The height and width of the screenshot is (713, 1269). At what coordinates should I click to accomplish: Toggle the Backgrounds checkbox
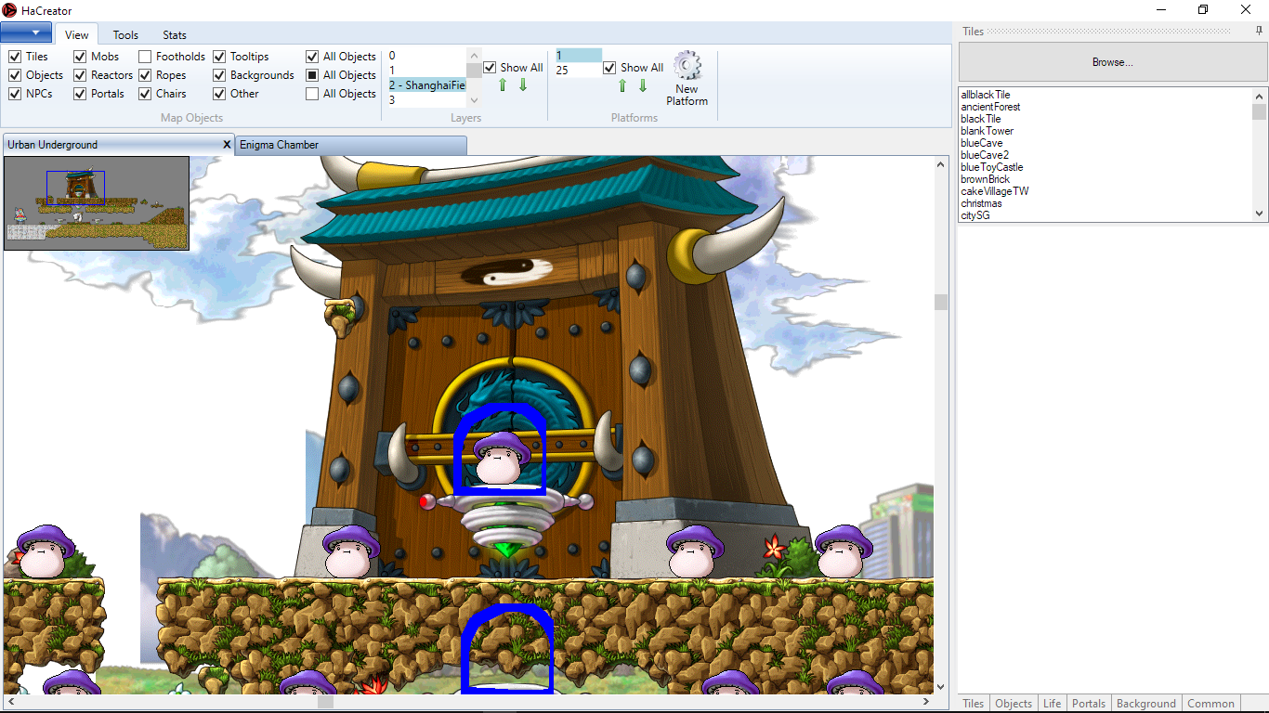coord(219,75)
